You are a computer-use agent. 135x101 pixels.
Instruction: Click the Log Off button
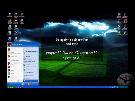(24, 84)
